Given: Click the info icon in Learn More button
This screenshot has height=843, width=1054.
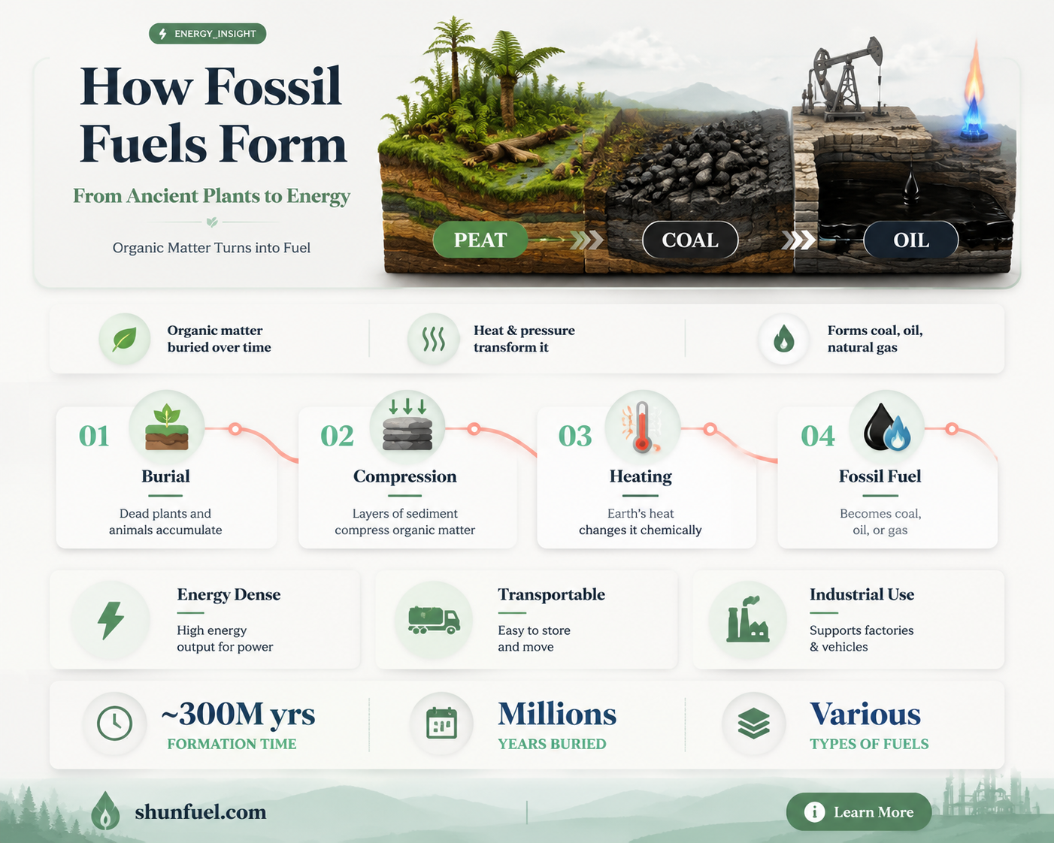Looking at the screenshot, I should tap(814, 812).
